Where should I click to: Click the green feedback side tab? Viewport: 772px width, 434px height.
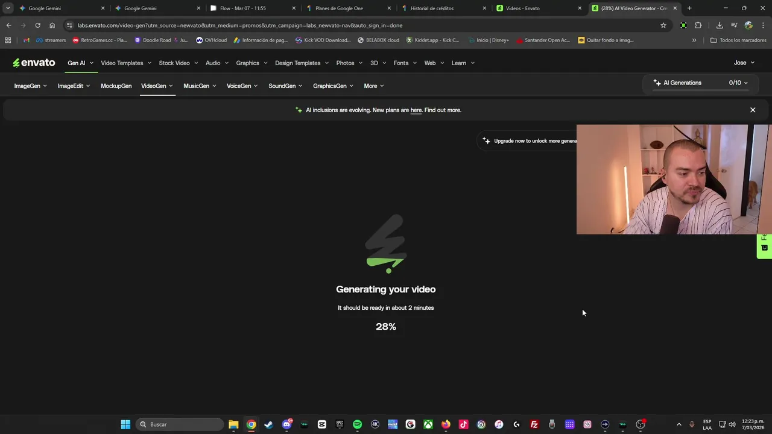[x=764, y=247]
